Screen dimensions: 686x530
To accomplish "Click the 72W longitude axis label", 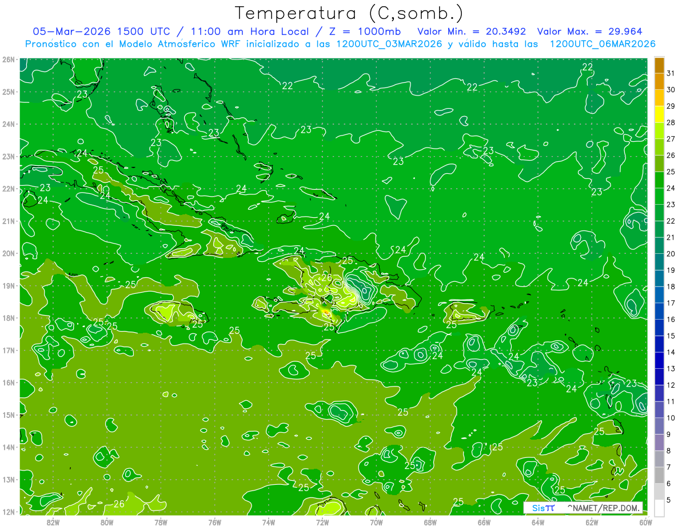I will pyautogui.click(x=322, y=522).
